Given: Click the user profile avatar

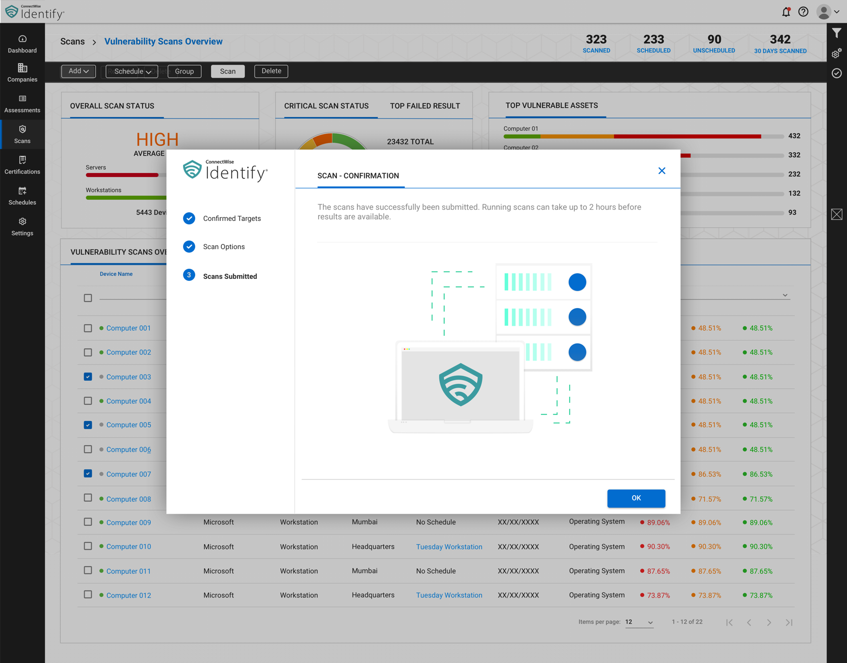Looking at the screenshot, I should (x=823, y=12).
